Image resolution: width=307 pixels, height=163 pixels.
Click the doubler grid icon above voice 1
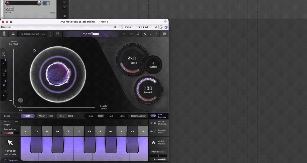coord(4,54)
